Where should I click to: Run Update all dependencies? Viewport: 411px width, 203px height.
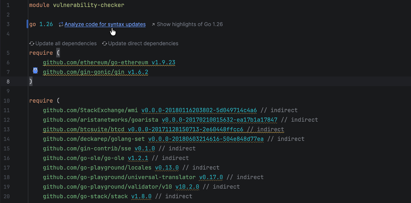pyautogui.click(x=66, y=44)
